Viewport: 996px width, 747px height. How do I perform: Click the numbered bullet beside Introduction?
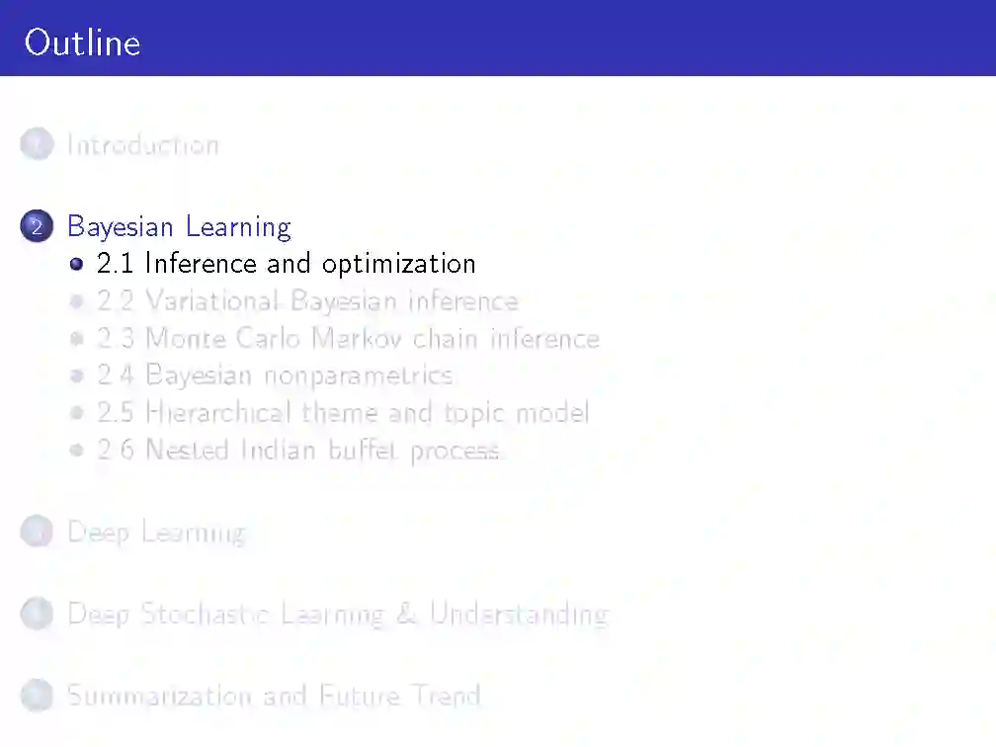(x=37, y=145)
